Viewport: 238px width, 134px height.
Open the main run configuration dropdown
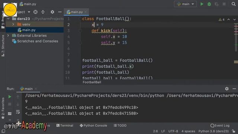185,4
